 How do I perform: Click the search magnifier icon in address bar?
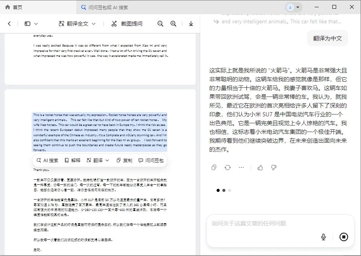[x=84, y=7]
